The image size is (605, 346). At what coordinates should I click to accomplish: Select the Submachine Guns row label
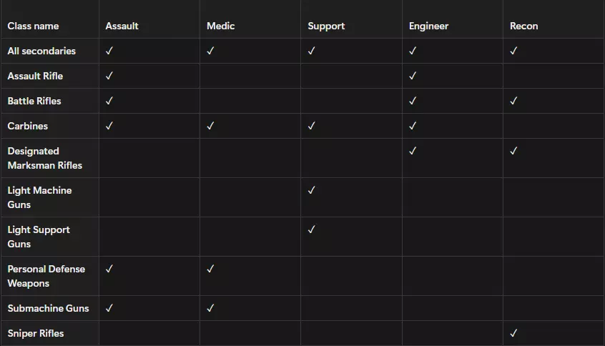click(x=48, y=308)
